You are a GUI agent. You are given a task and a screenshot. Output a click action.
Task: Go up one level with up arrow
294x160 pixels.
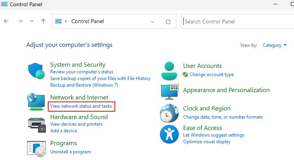tap(43, 21)
